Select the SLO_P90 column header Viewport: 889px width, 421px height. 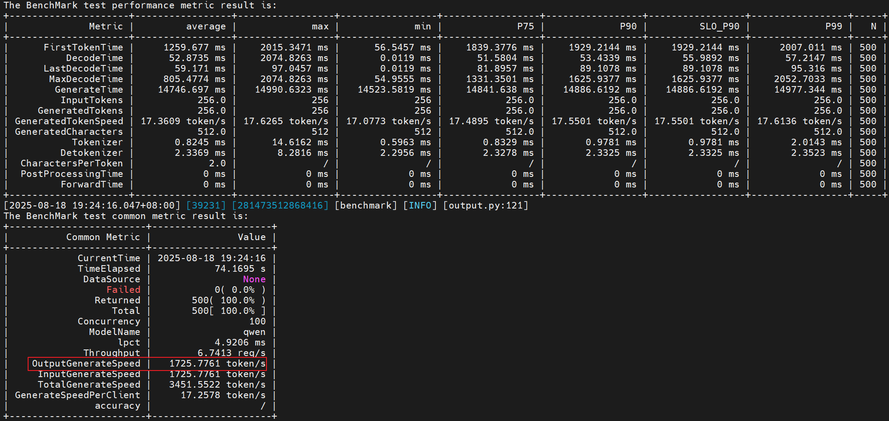coord(720,26)
